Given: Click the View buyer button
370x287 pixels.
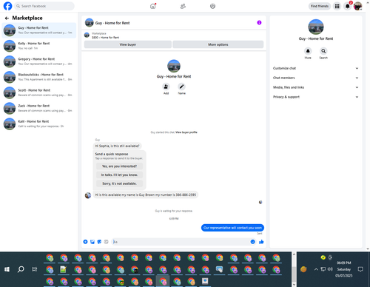Looking at the screenshot, I should [x=128, y=44].
